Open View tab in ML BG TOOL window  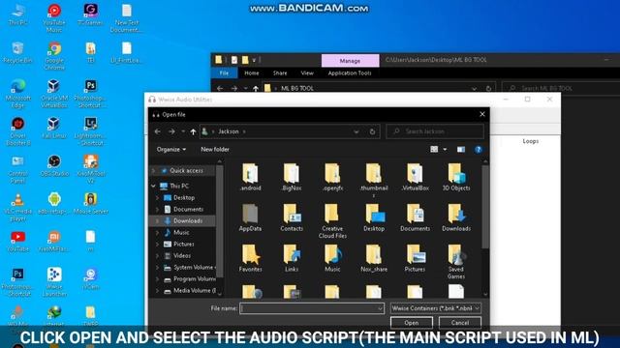click(307, 73)
